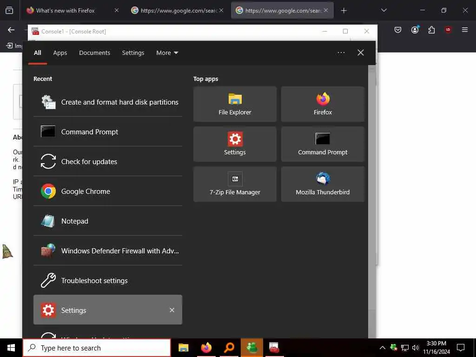This screenshot has height=357, width=476.
Task: Switch to the Documents search tab
Action: (95, 53)
